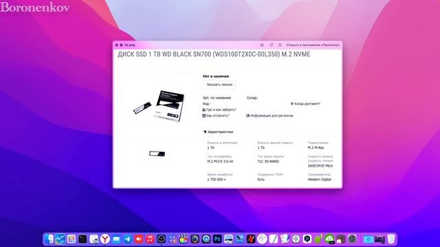440x247 pixels.
Task: Click 'Где и как забрать?' link
Action: click(x=219, y=110)
